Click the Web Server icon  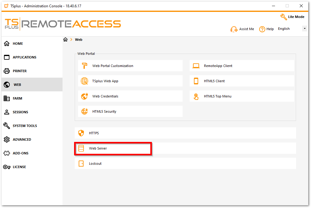[x=81, y=148]
